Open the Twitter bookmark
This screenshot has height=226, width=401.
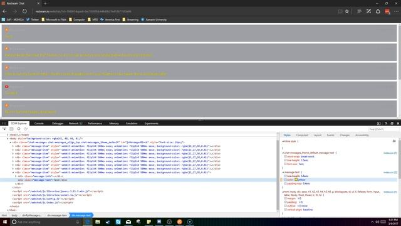[33, 19]
